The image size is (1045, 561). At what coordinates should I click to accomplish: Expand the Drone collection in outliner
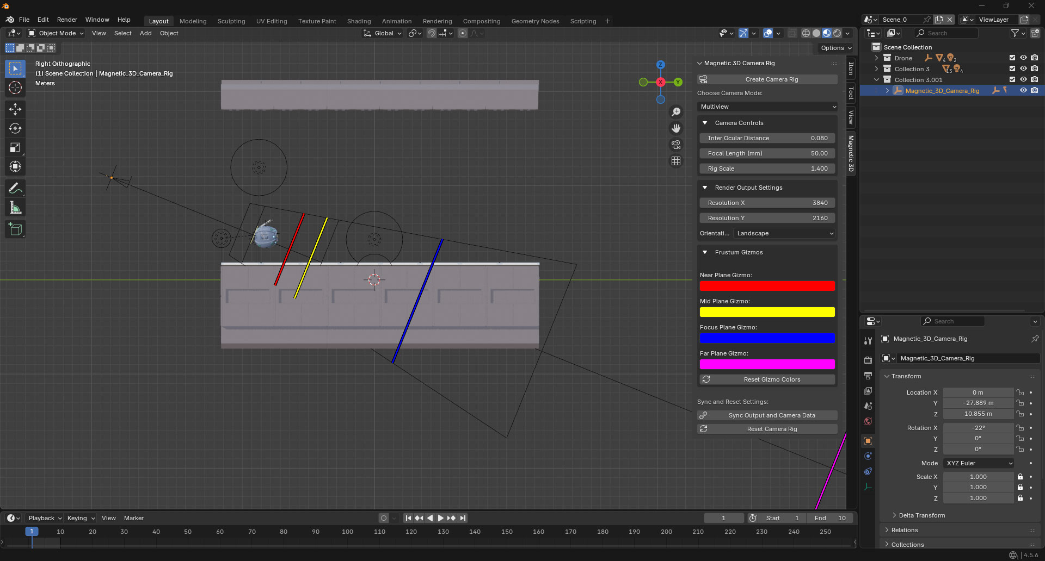click(876, 58)
